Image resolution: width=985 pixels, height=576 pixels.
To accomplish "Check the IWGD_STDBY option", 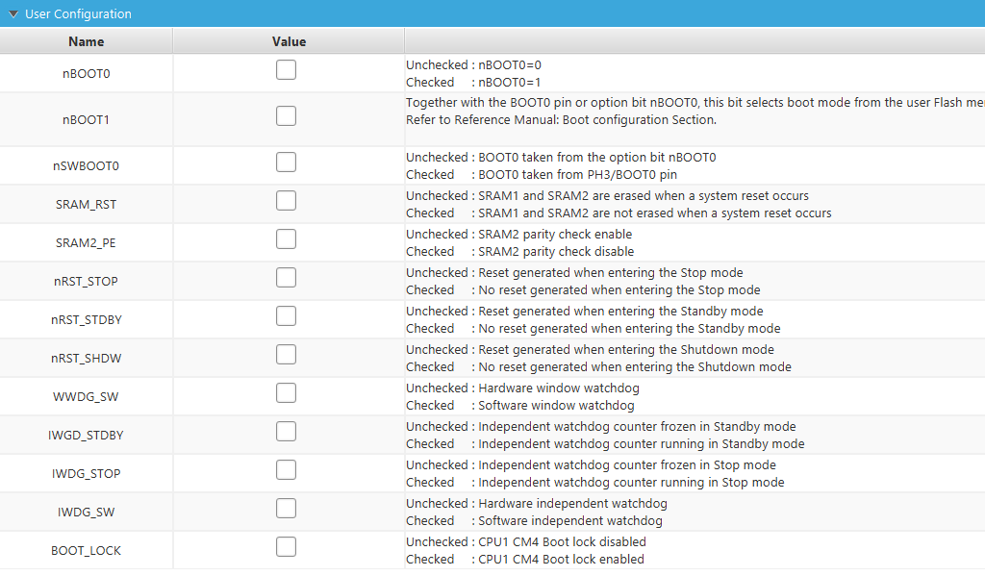I will (x=286, y=432).
